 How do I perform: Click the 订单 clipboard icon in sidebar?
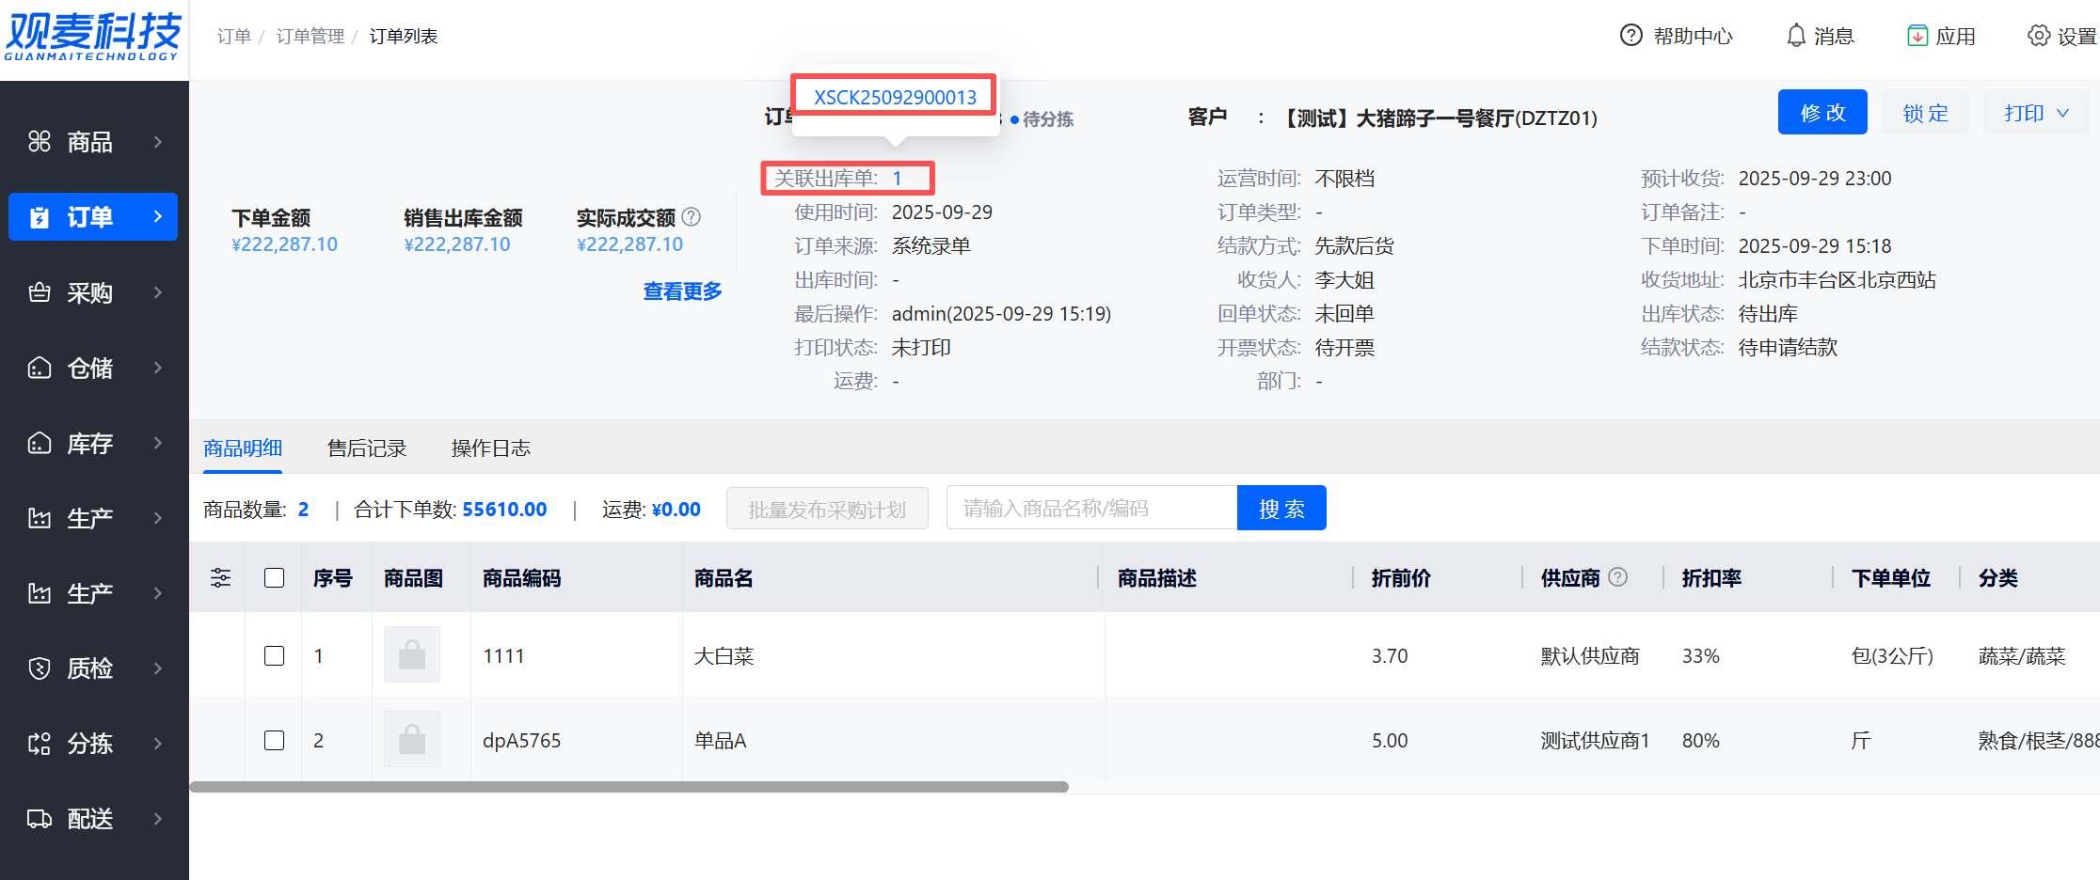(40, 217)
